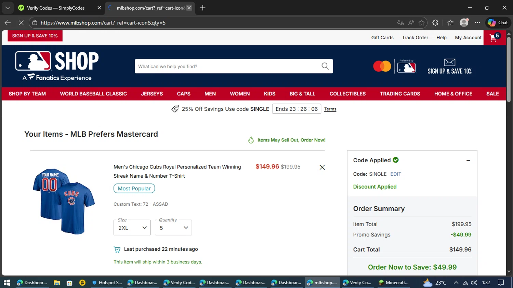Click the MLB Shop logo
513x288 pixels.
(x=57, y=66)
